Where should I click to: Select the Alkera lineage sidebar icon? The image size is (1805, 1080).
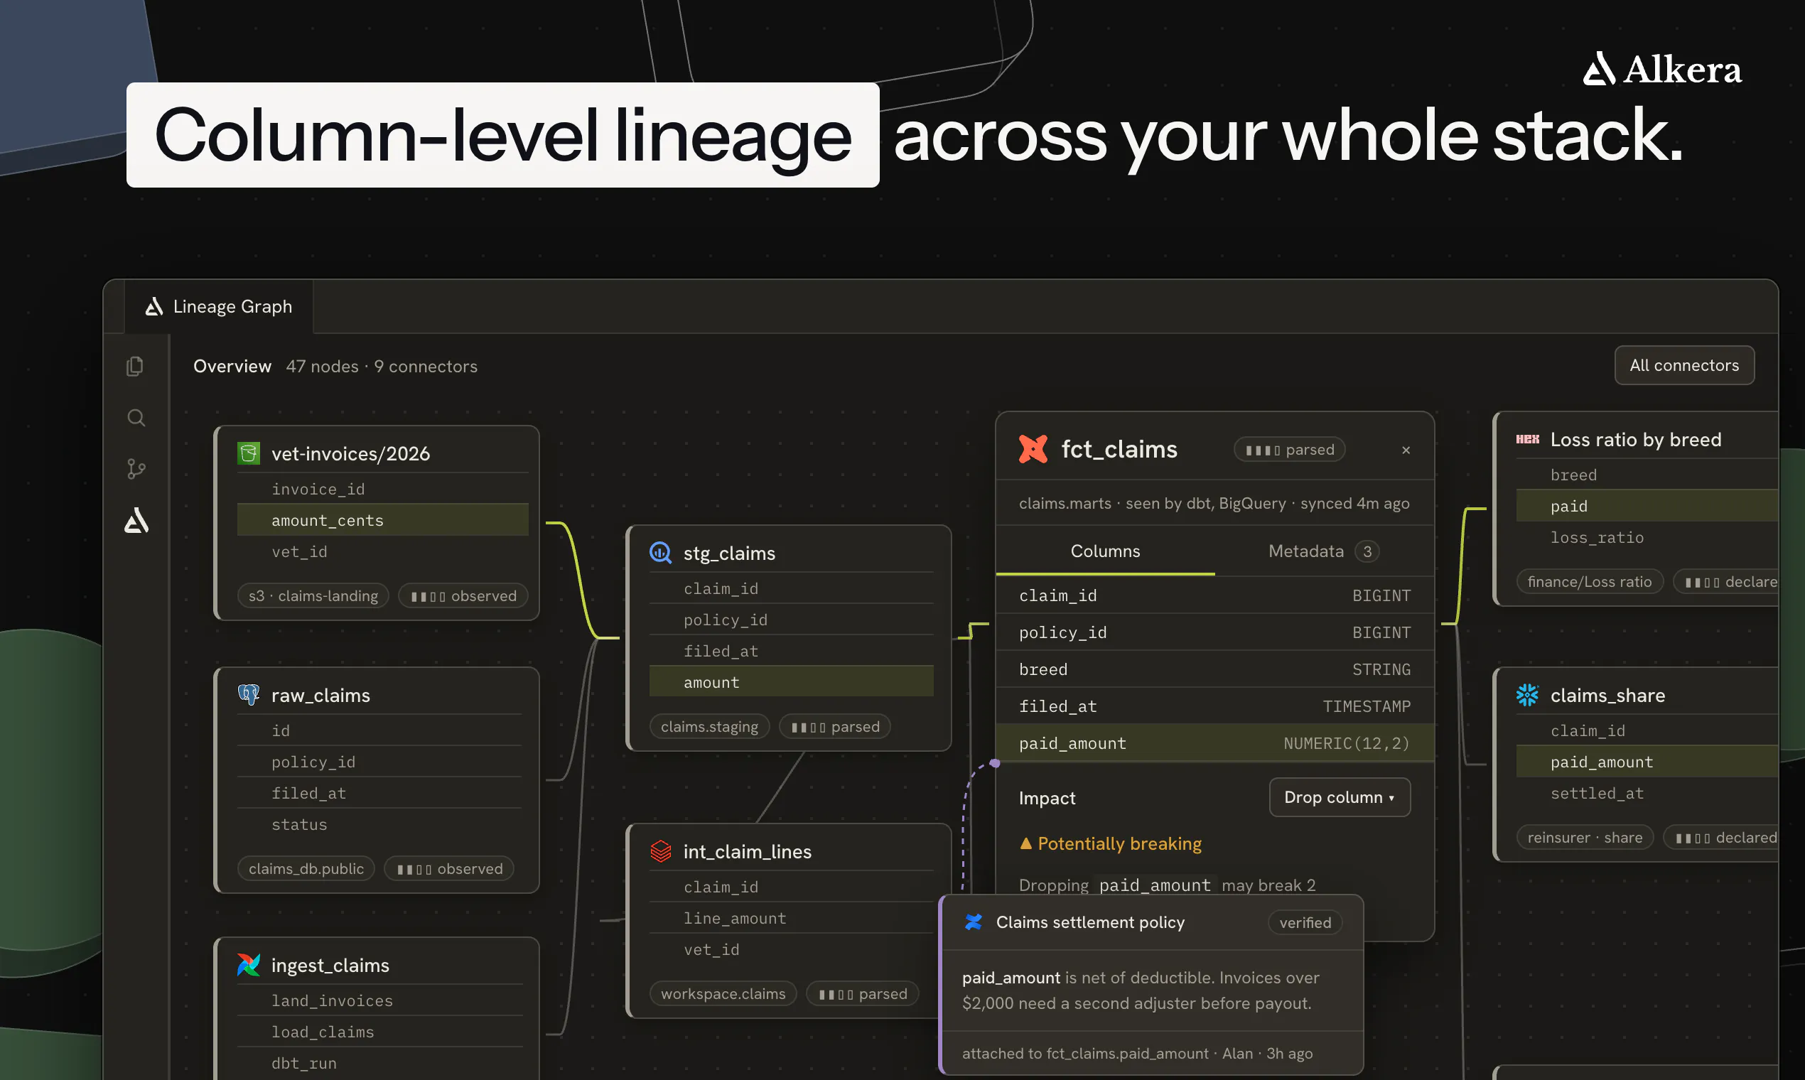(x=136, y=520)
